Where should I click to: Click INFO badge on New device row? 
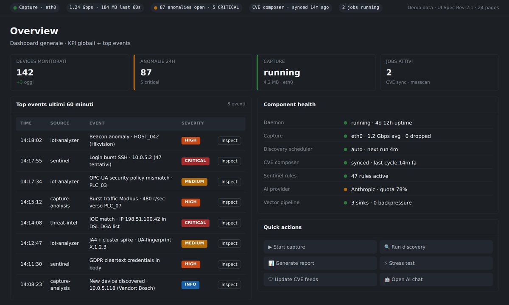pos(190,285)
